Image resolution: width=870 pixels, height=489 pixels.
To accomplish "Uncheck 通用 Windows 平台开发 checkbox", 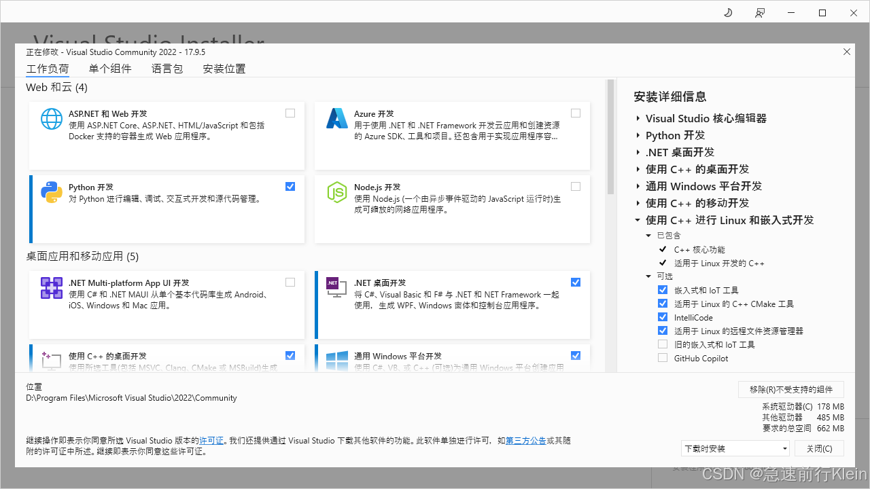I will (x=576, y=355).
